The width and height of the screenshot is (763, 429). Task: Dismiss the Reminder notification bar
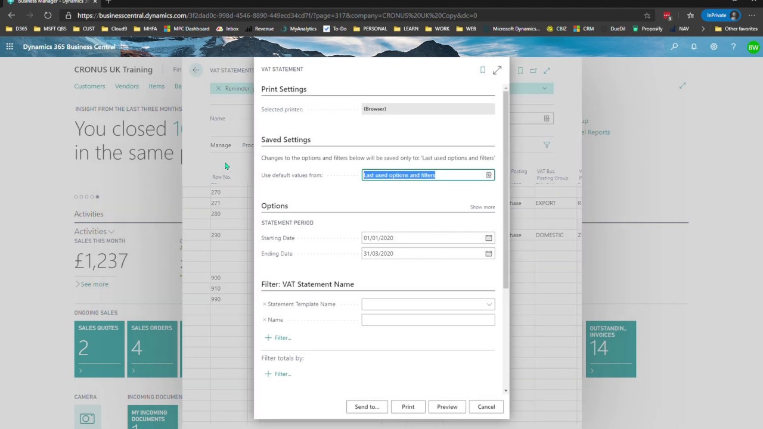[218, 88]
